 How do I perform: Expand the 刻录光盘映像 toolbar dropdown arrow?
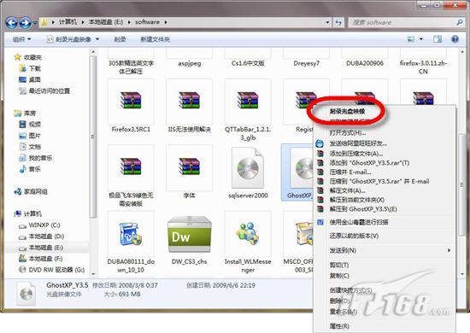pos(97,39)
